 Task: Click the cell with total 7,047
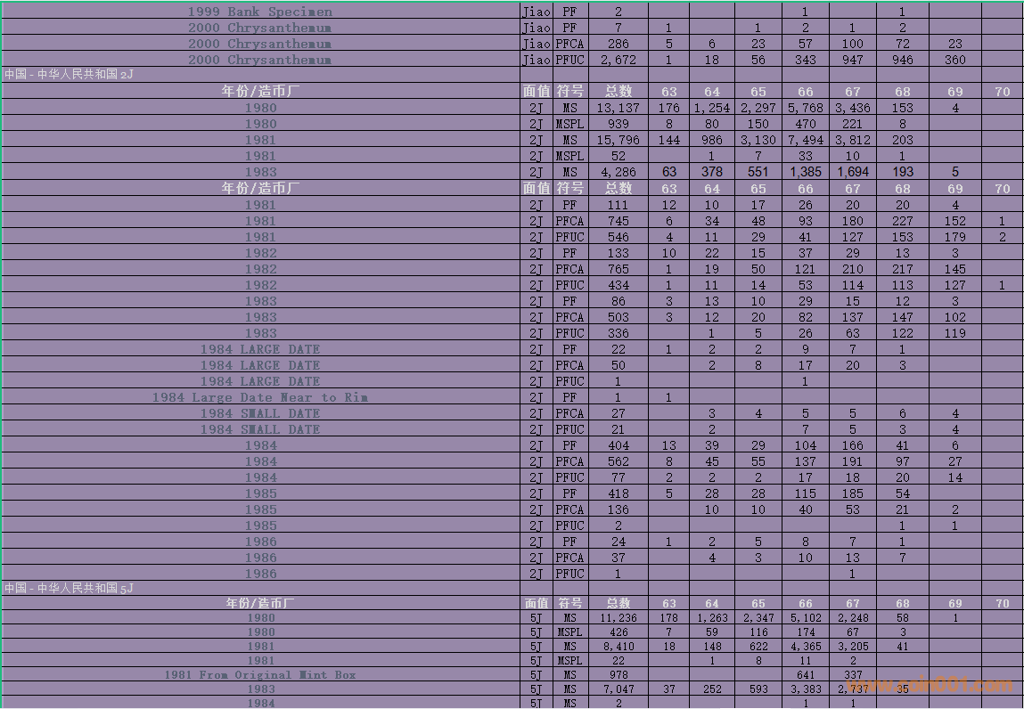(x=618, y=689)
